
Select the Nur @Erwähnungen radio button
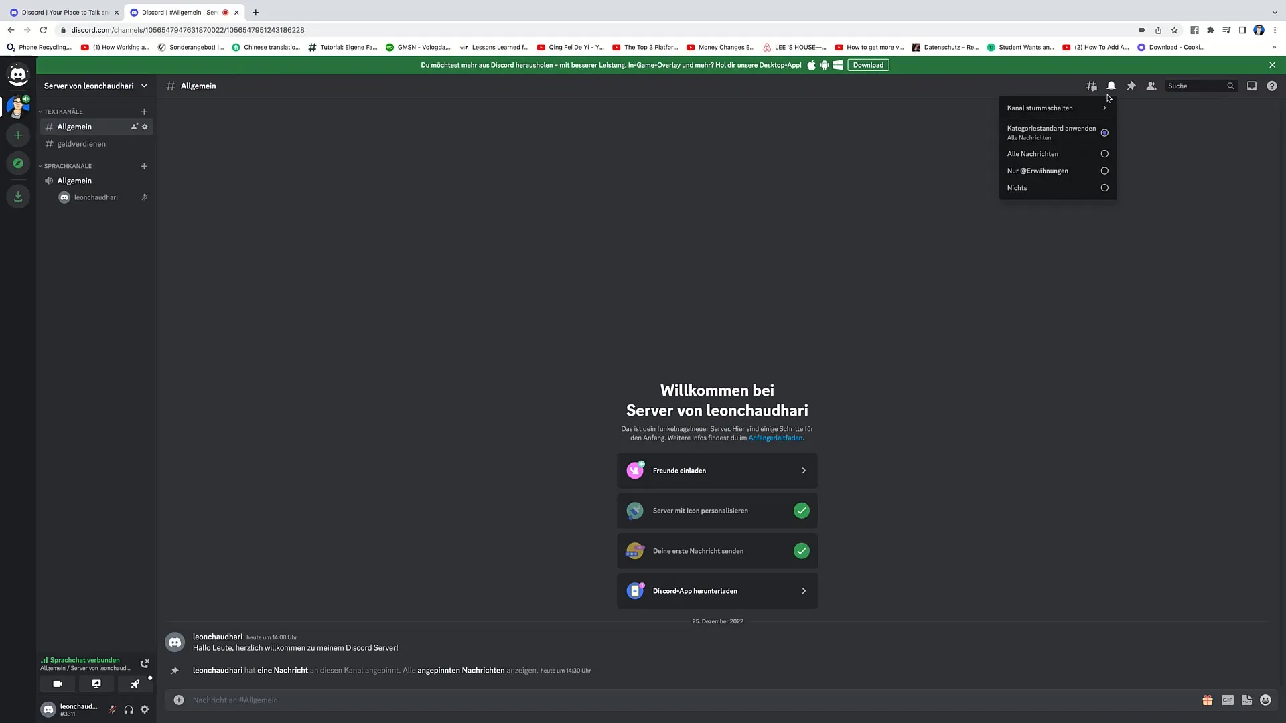point(1104,171)
